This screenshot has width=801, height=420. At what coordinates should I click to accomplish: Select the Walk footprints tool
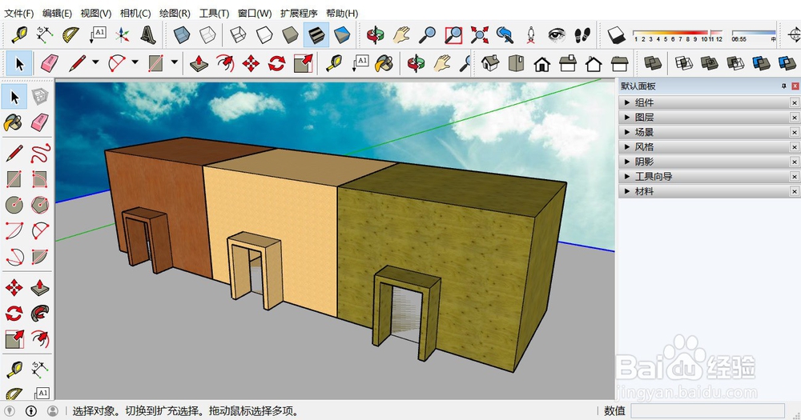(582, 34)
